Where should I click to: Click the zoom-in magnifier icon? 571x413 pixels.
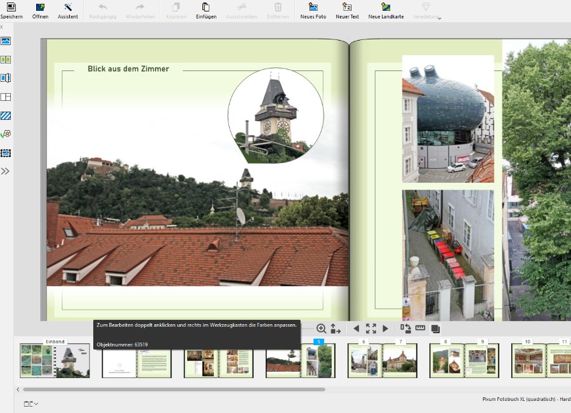coord(321,329)
